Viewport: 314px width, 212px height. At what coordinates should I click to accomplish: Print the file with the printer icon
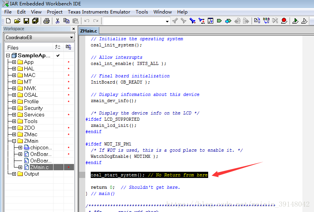pyautogui.click(x=47, y=21)
